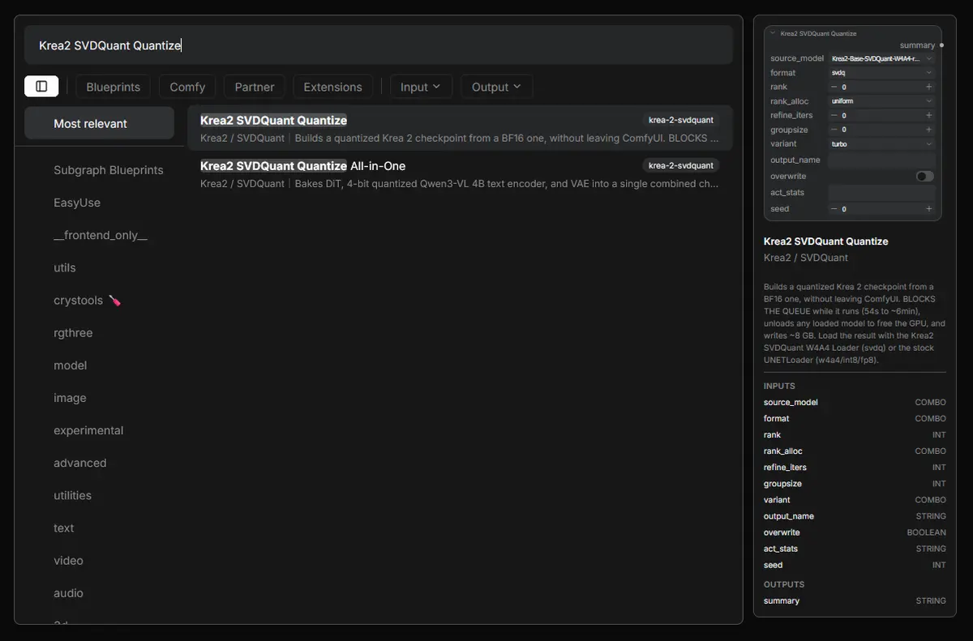The width and height of the screenshot is (973, 641).
Task: Click the act_stats row in INPUTS list
Action: click(x=855, y=549)
